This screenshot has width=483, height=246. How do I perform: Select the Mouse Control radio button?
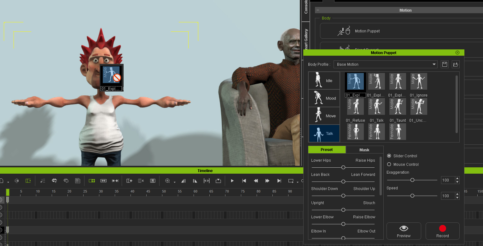(389, 164)
